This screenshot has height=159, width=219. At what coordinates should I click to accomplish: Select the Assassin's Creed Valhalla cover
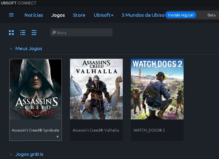coord(96,89)
